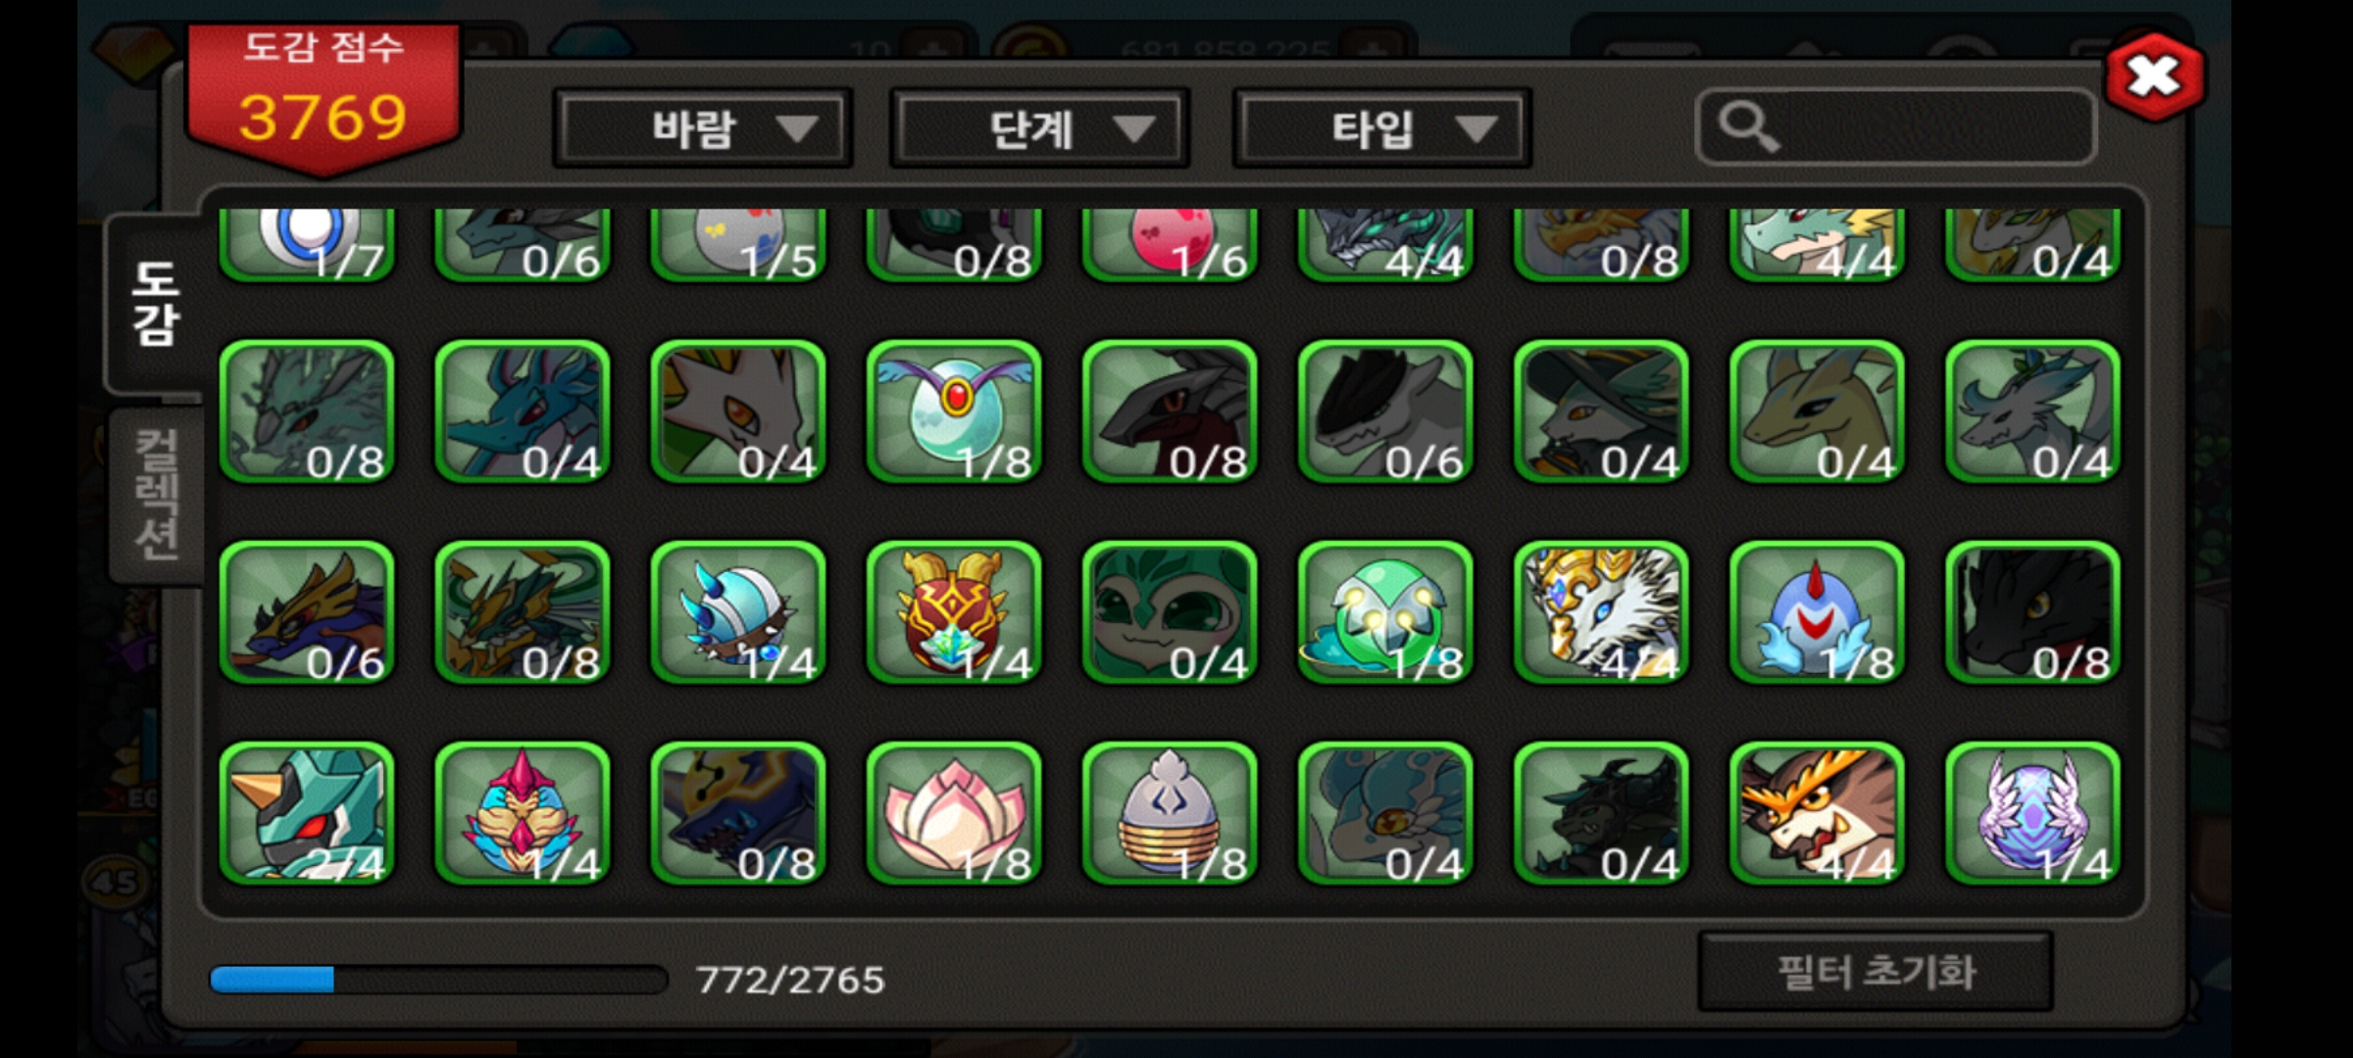The image size is (2353, 1058).
Task: Click the 필터 초기화 reset button
Action: pyautogui.click(x=1876, y=972)
